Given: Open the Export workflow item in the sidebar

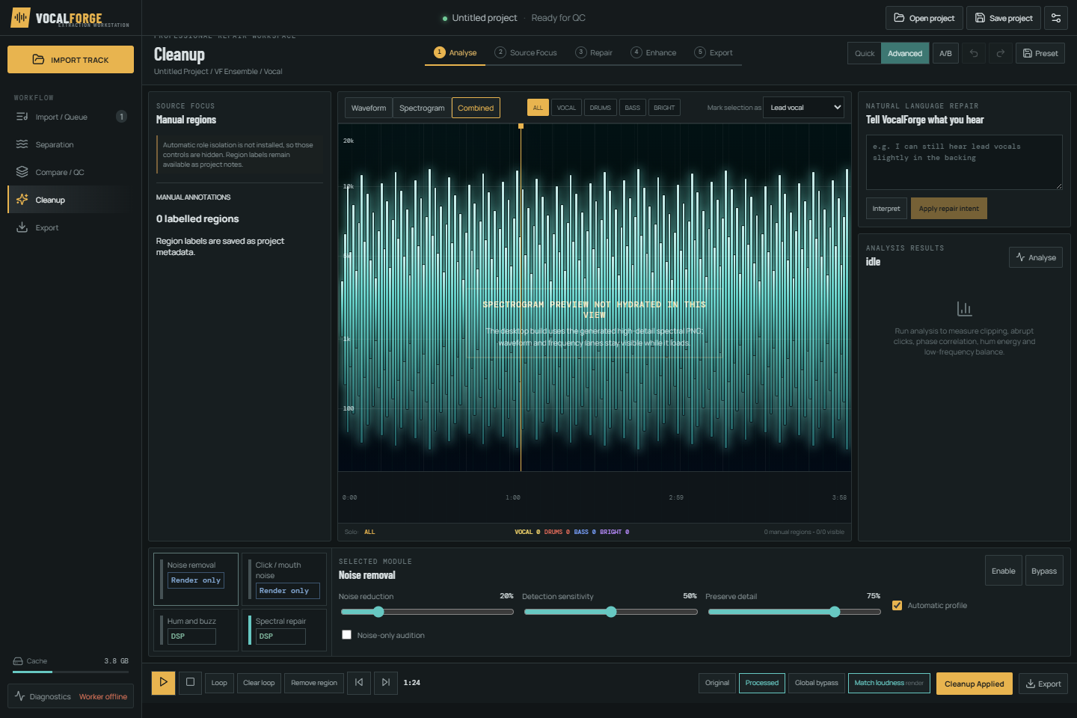Looking at the screenshot, I should click(x=71, y=227).
